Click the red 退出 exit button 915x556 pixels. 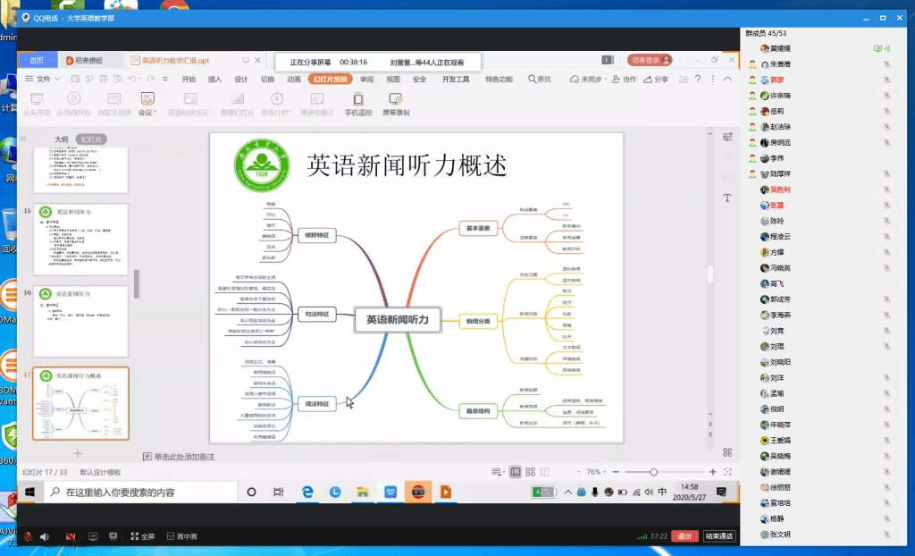click(x=684, y=536)
